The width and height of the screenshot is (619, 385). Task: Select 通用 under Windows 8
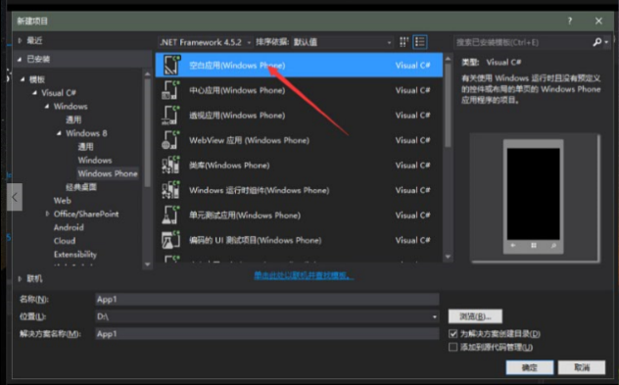tap(85, 147)
